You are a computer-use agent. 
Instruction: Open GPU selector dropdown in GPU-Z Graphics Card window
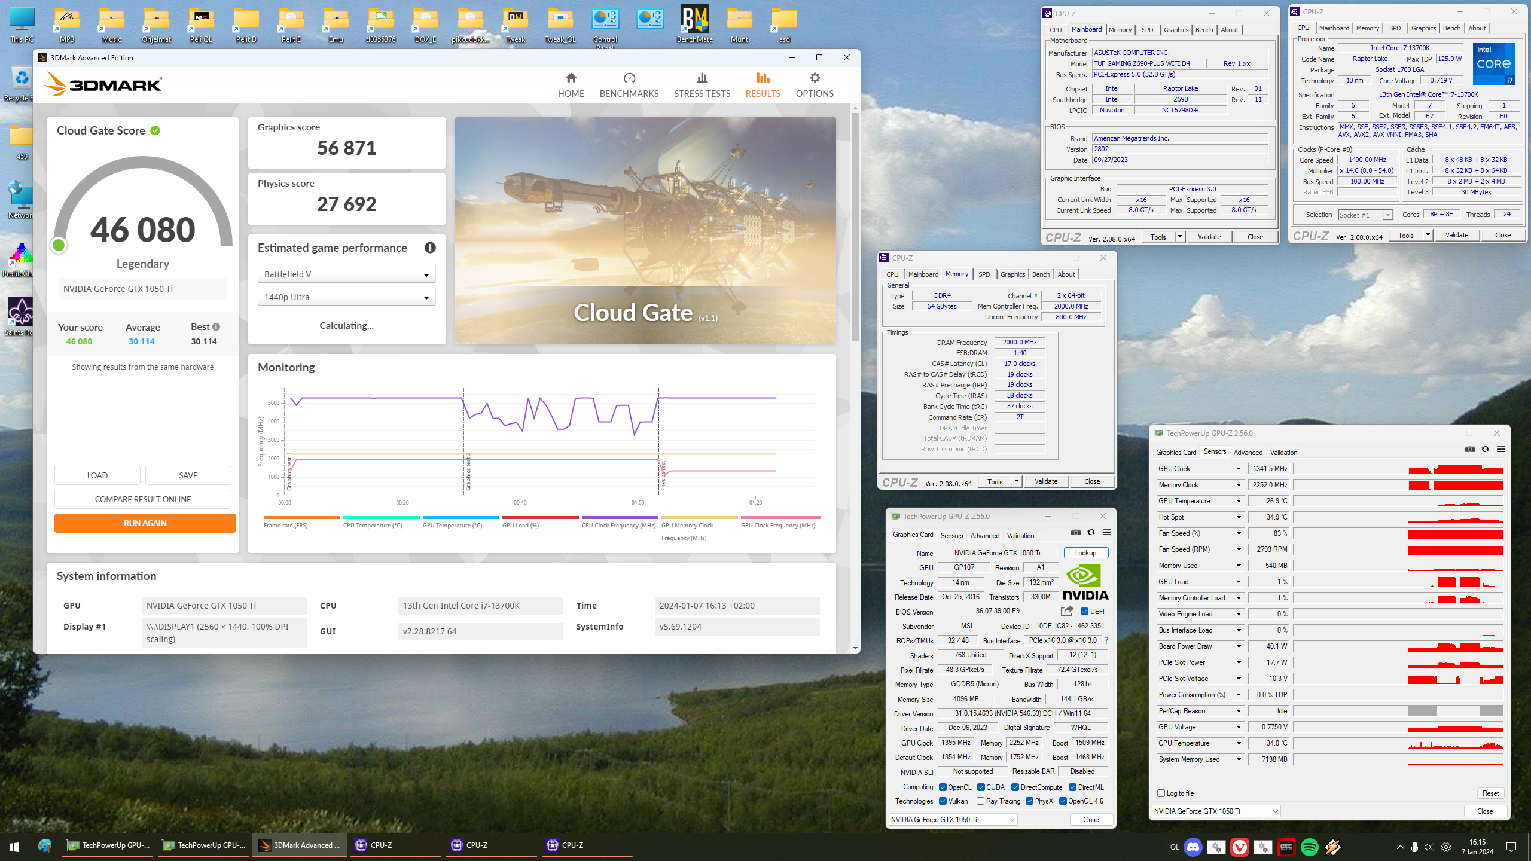(953, 819)
